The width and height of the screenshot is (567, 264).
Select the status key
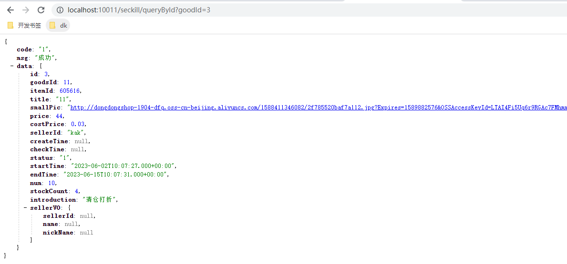pos(41,158)
